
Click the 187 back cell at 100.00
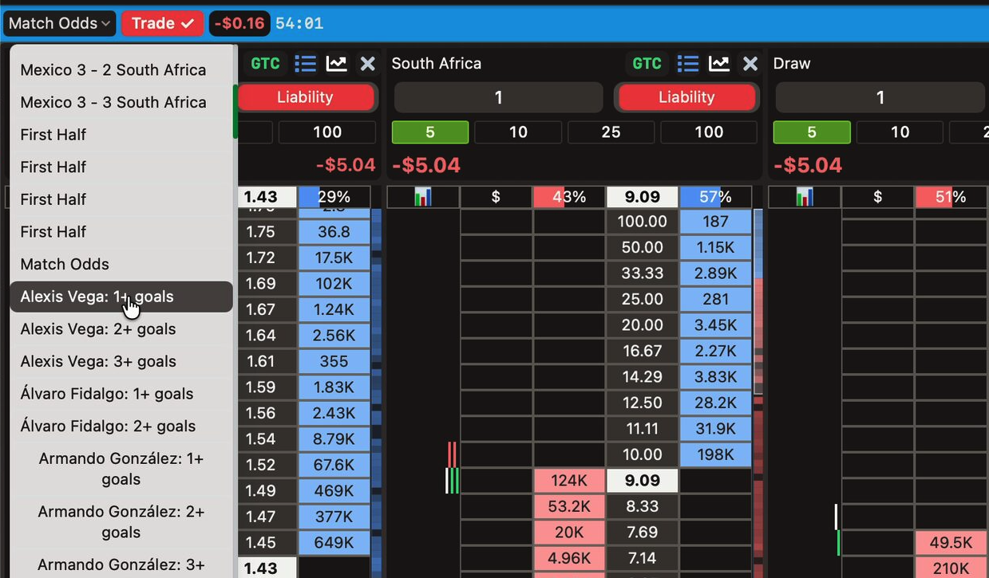pyautogui.click(x=715, y=222)
